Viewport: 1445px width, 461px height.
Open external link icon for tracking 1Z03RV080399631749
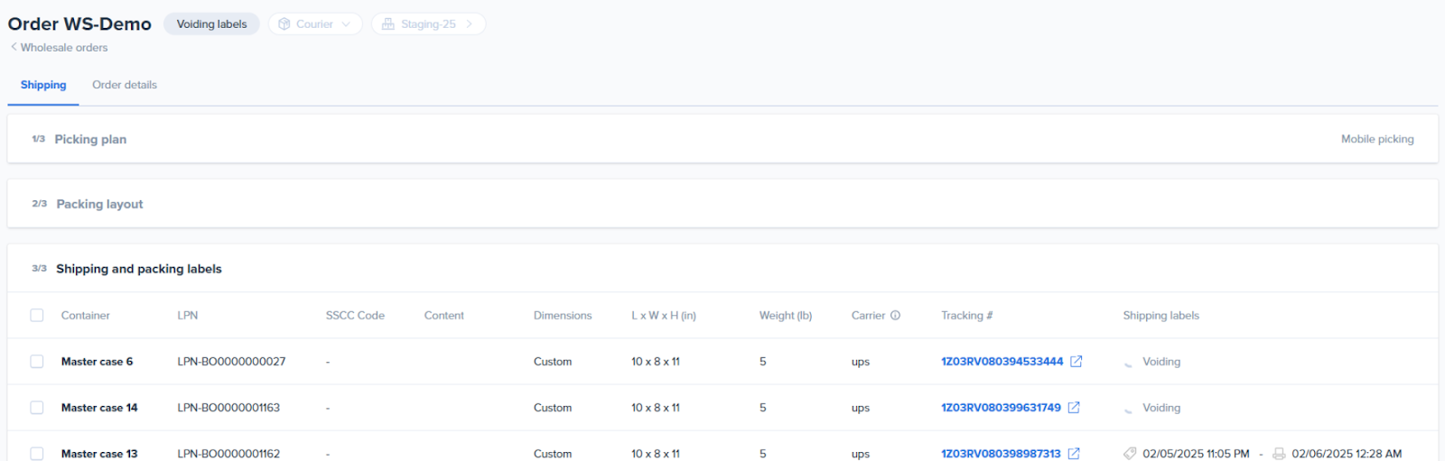coord(1074,408)
